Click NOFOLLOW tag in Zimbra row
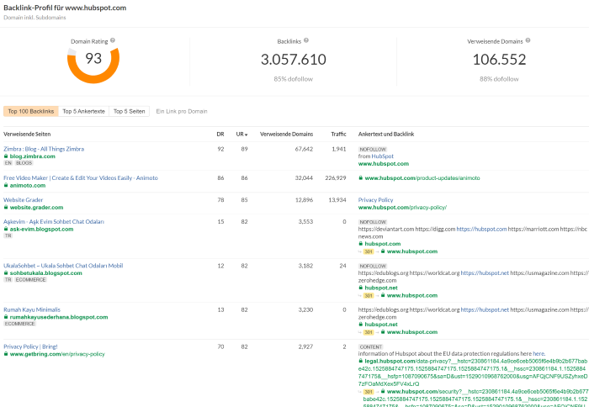The width and height of the screenshot is (589, 407). [x=373, y=149]
